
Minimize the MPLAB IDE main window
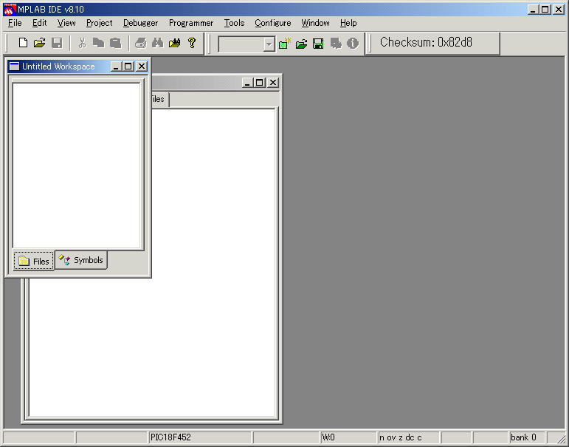(x=533, y=10)
